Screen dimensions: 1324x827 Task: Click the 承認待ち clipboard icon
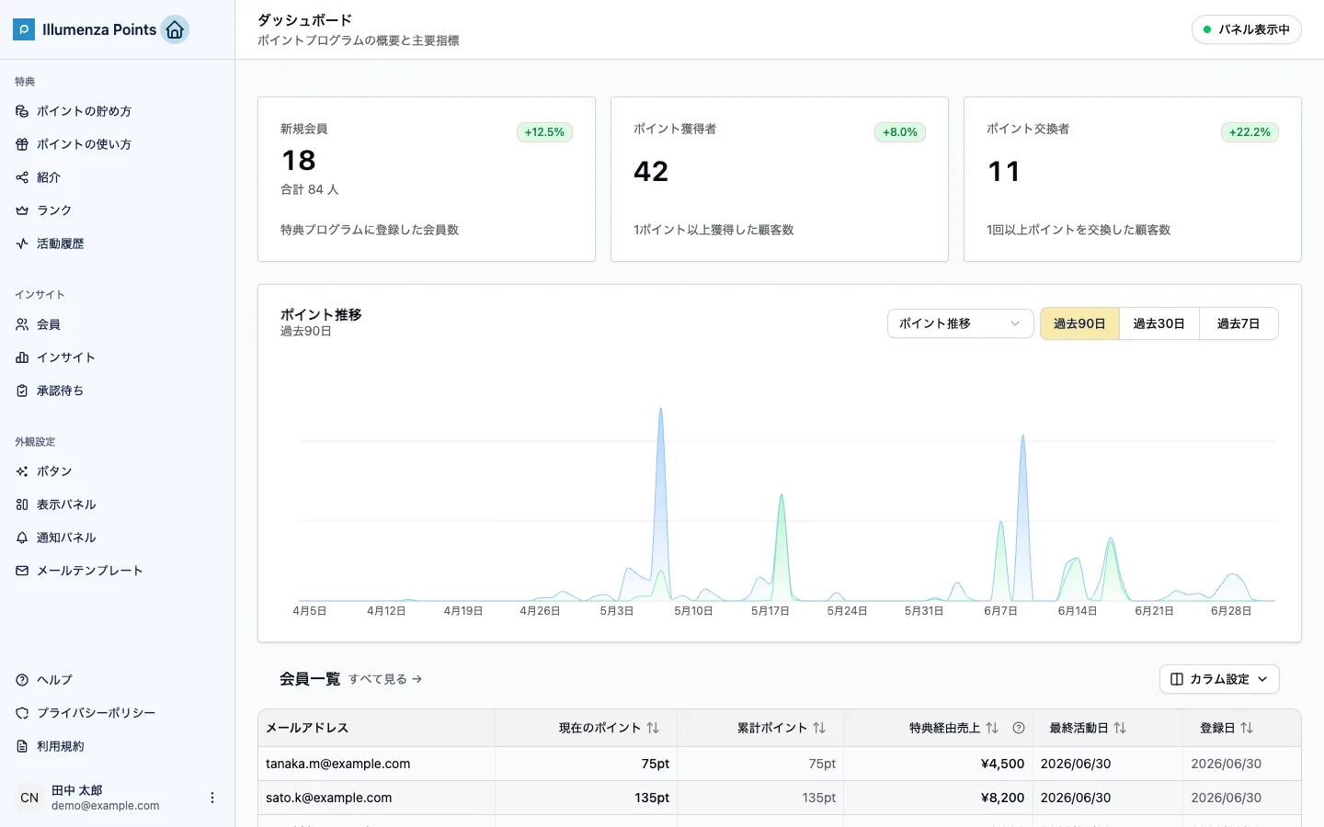pos(22,391)
